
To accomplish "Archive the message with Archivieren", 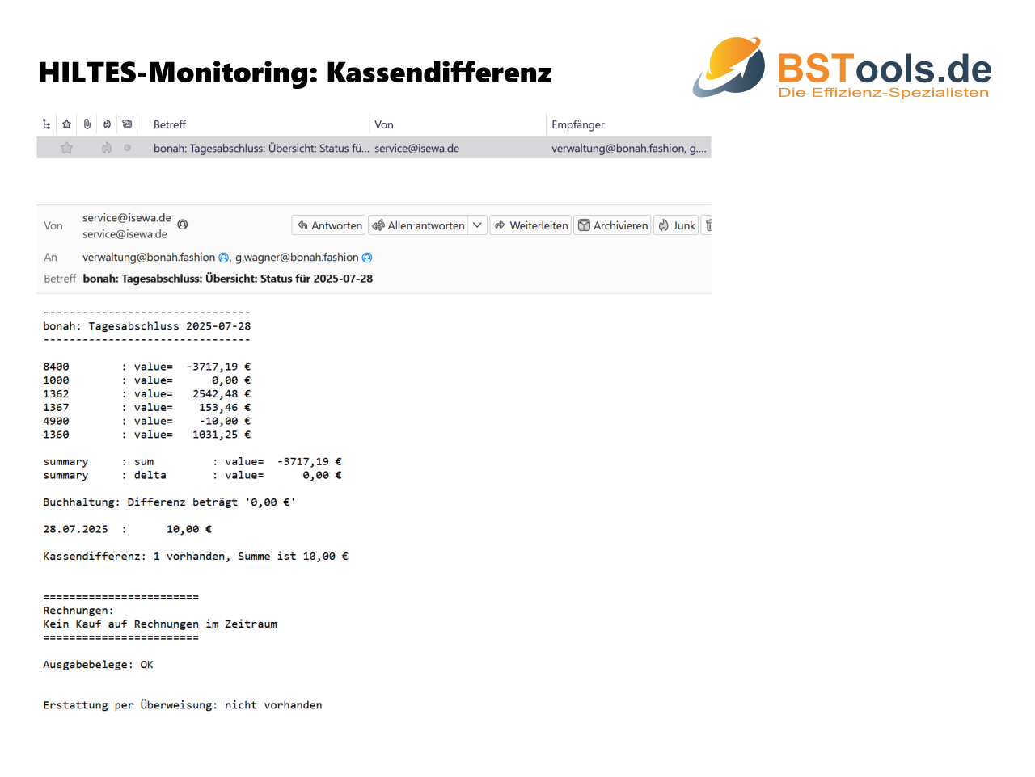I will [x=612, y=225].
